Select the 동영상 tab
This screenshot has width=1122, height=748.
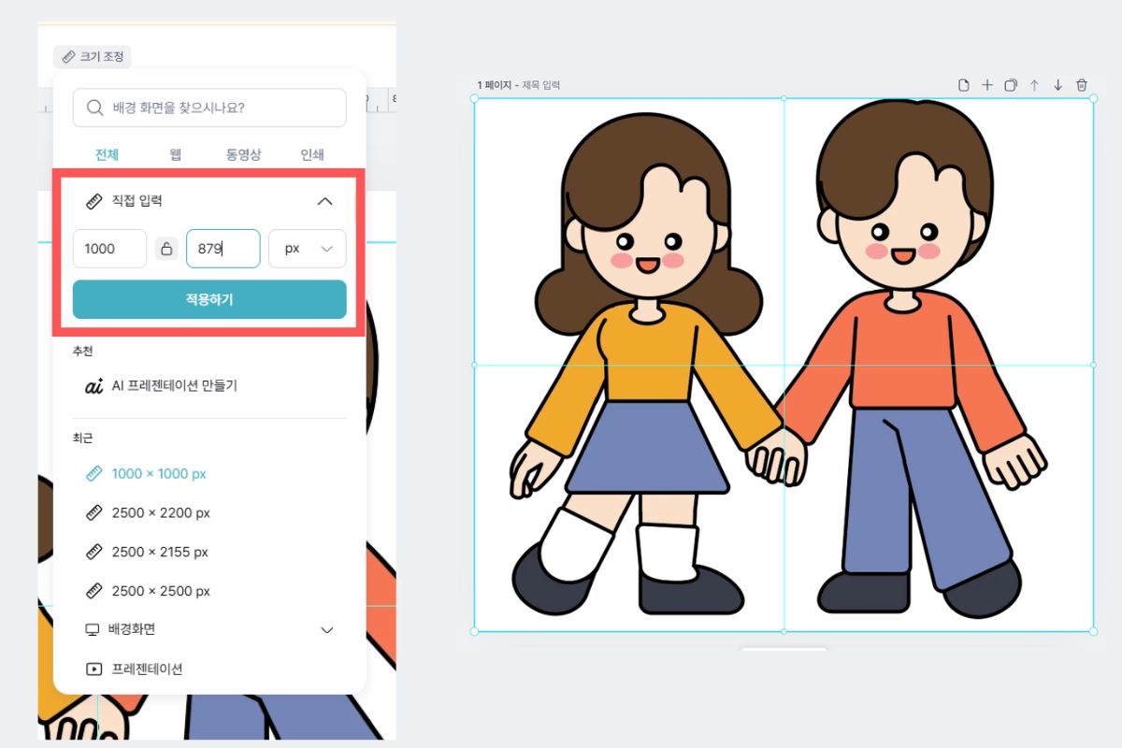pyautogui.click(x=243, y=155)
